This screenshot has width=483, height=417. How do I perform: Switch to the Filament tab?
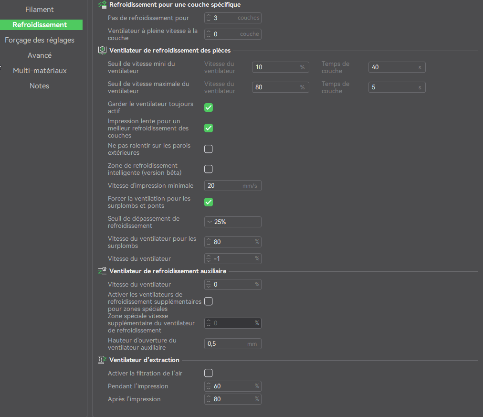[40, 10]
